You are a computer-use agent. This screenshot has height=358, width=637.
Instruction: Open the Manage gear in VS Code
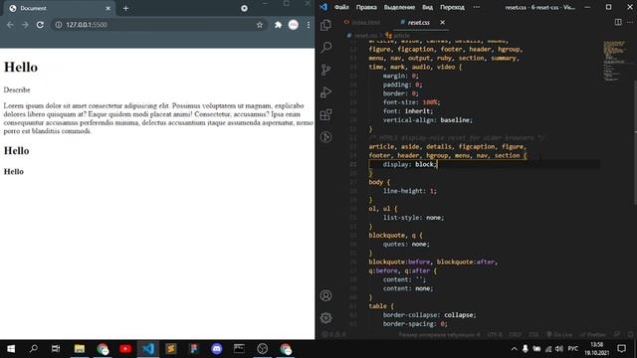pyautogui.click(x=325, y=318)
